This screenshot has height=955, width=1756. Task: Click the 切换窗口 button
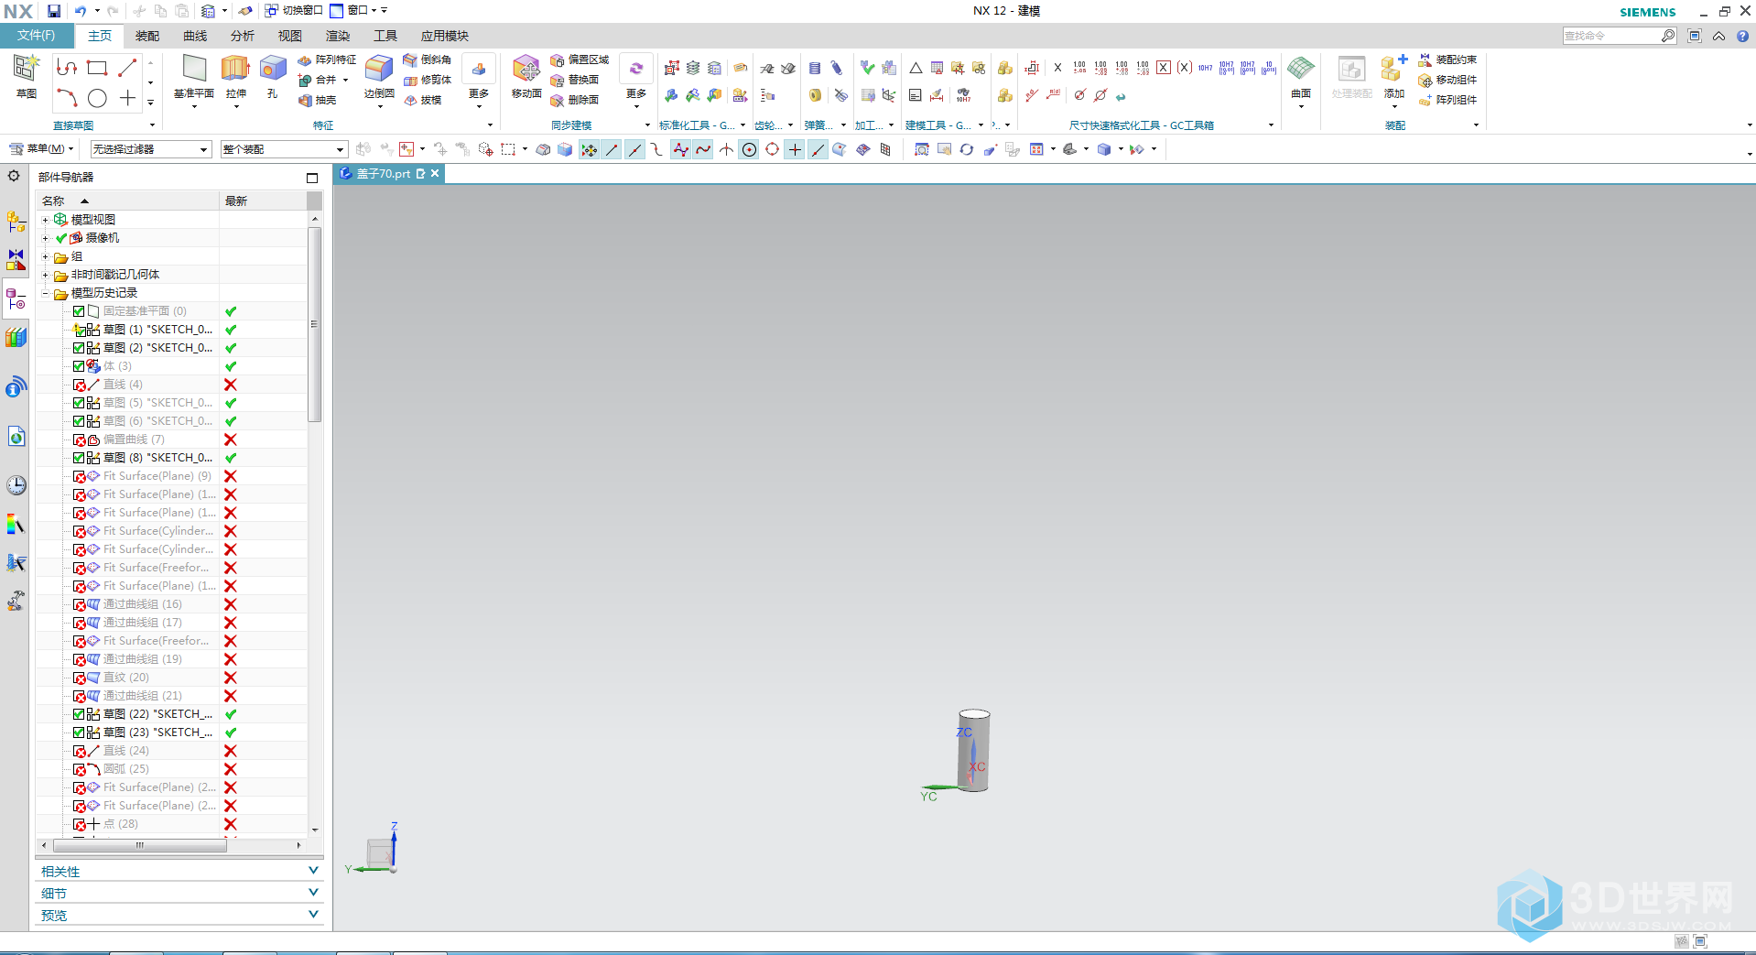click(294, 10)
